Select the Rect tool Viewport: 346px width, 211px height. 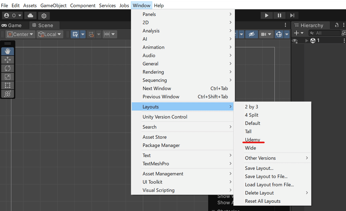(7, 85)
